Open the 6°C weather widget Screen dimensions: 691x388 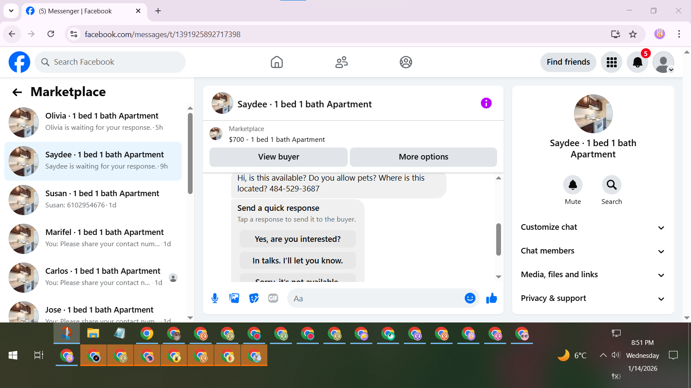point(572,355)
